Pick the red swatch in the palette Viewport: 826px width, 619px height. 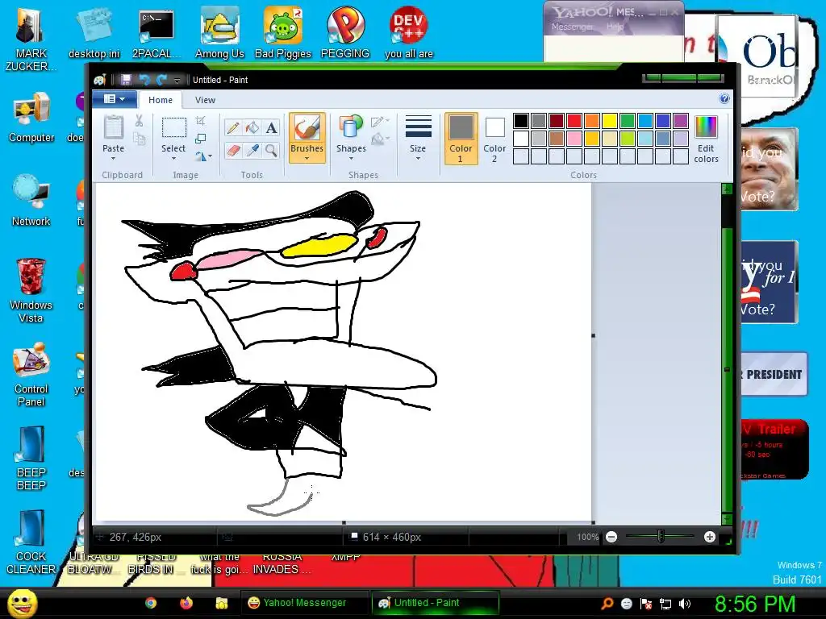coord(574,121)
